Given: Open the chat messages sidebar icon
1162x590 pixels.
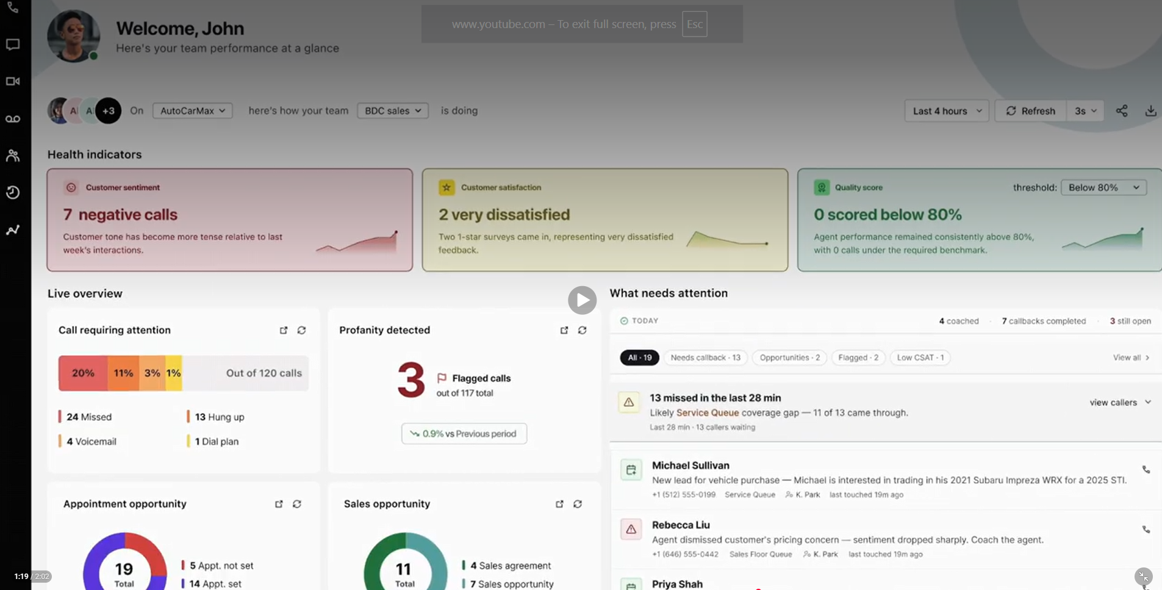Looking at the screenshot, I should [x=13, y=45].
